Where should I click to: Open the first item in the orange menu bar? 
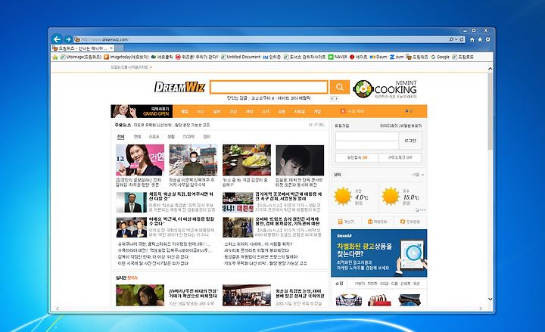185,111
